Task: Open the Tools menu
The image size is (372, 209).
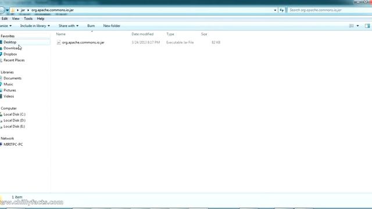Action: pyautogui.click(x=28, y=19)
